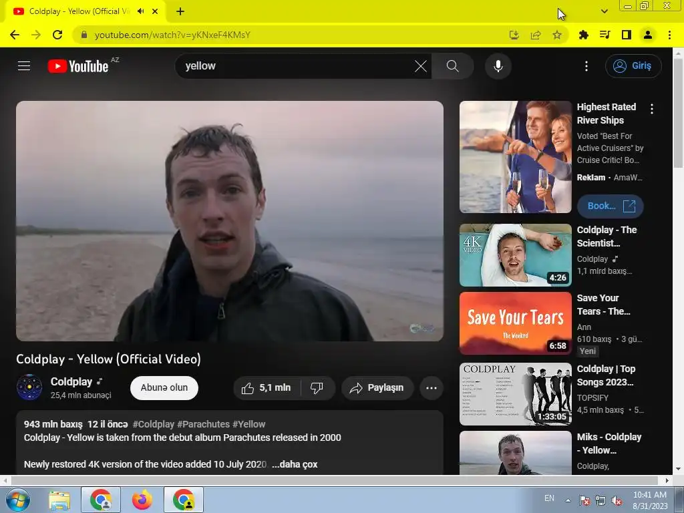Image resolution: width=684 pixels, height=513 pixels.
Task: Open the Chrome profile avatar icon
Action: (x=648, y=35)
